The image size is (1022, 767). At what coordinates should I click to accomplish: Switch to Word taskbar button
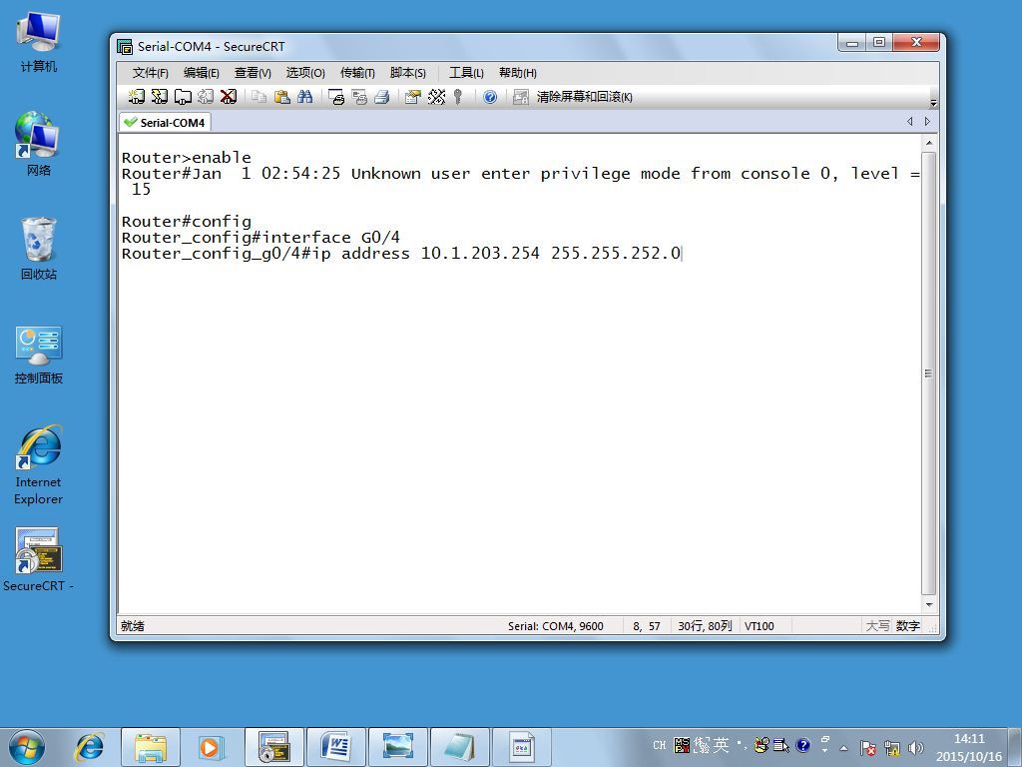[336, 747]
